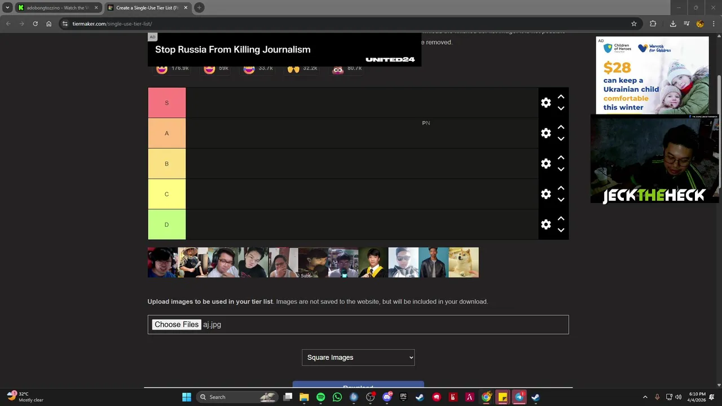Go to browser home page
The height and width of the screenshot is (406, 722).
pyautogui.click(x=49, y=24)
